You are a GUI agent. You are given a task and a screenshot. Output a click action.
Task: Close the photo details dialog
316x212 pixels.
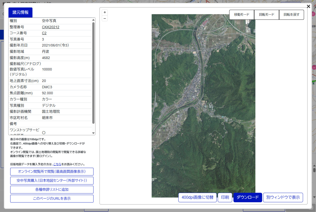pyautogui.click(x=309, y=6)
